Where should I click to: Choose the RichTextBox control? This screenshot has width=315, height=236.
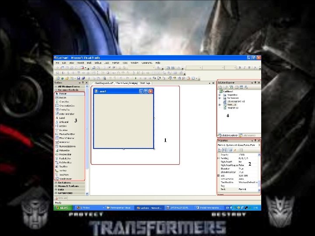pos(70,162)
